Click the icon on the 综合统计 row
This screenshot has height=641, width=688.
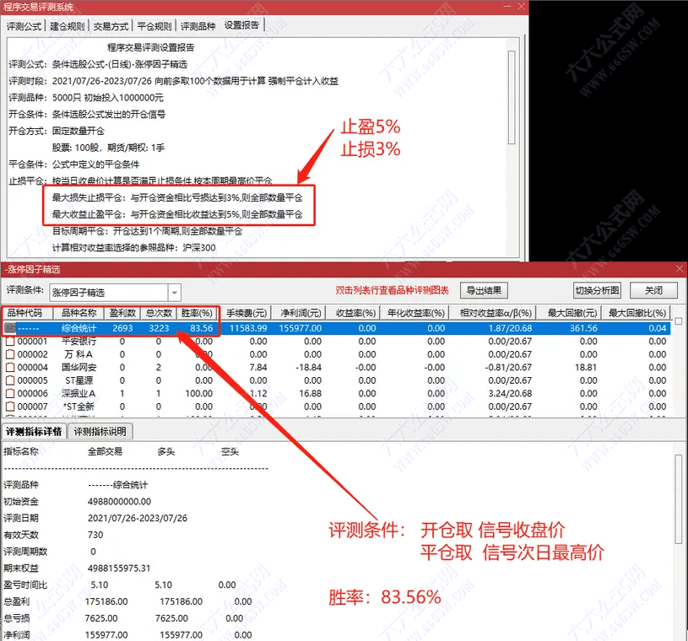8,328
